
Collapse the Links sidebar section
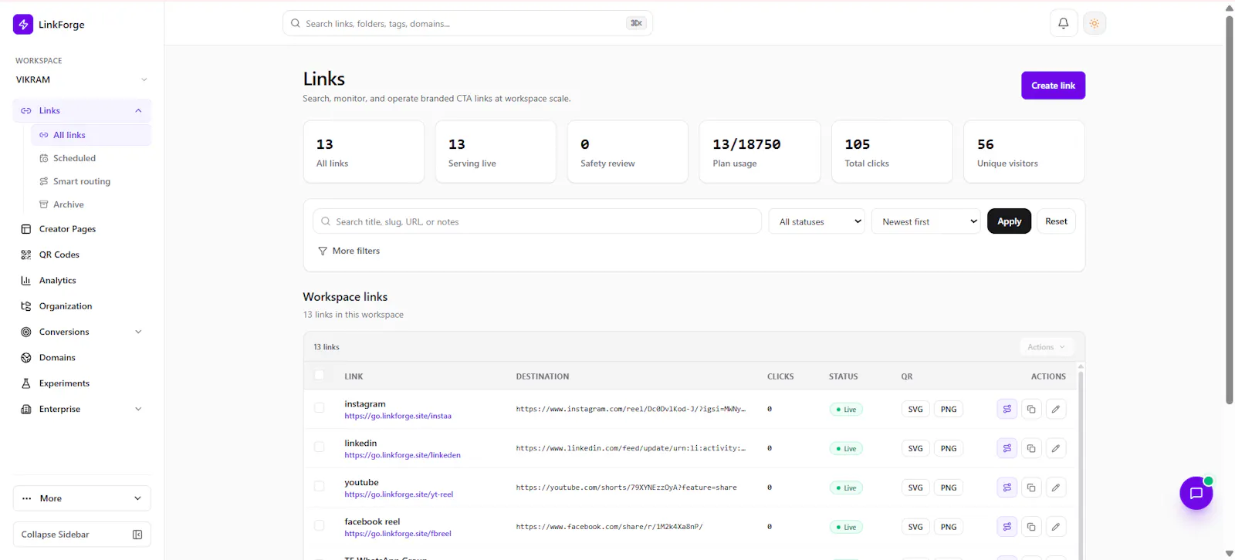[x=138, y=111]
